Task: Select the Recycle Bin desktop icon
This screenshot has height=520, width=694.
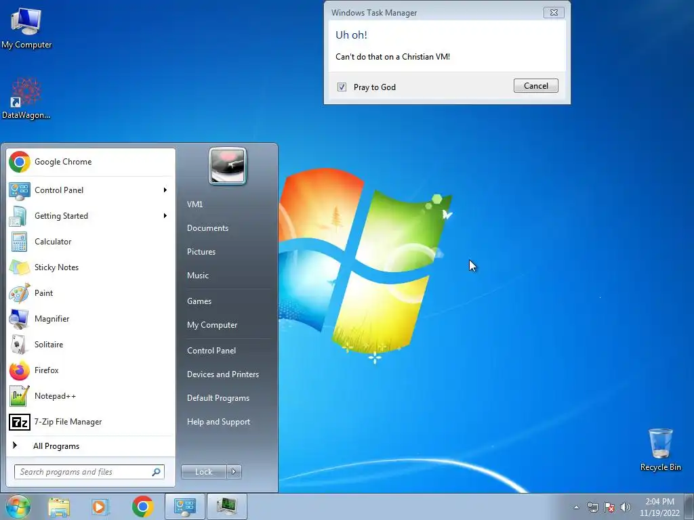Action: click(660, 450)
